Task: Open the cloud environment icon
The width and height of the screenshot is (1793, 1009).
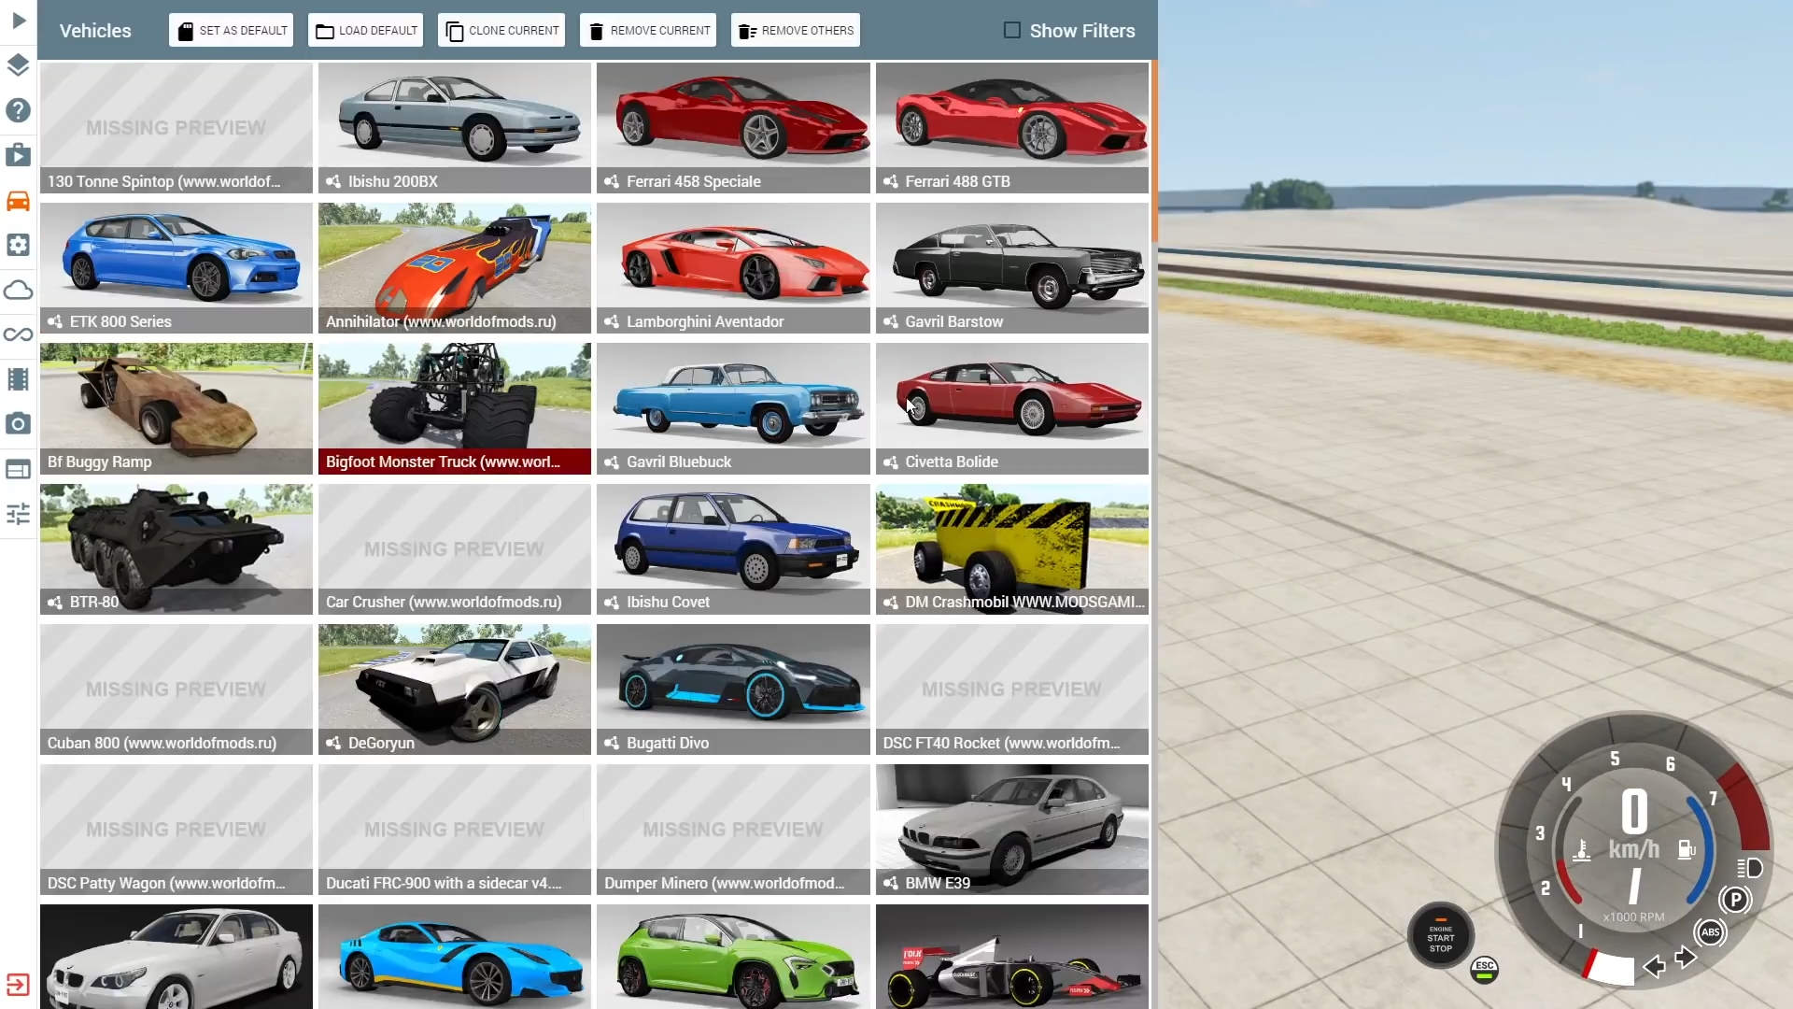Action: pos(19,290)
